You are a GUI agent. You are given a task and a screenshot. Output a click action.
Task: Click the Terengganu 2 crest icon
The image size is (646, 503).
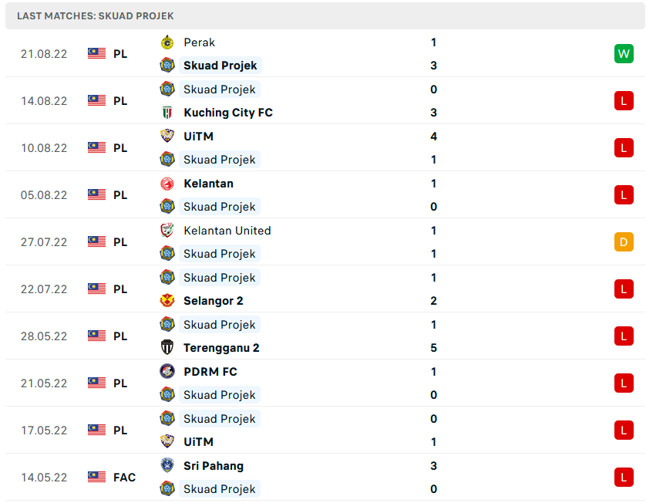tap(167, 348)
